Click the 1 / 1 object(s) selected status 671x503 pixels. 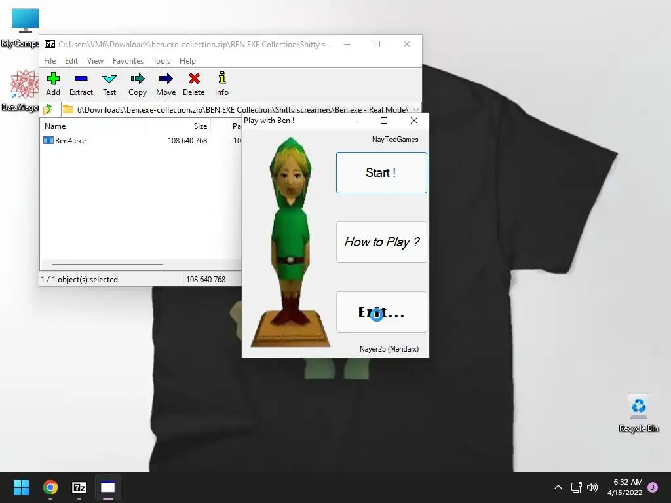tap(79, 279)
